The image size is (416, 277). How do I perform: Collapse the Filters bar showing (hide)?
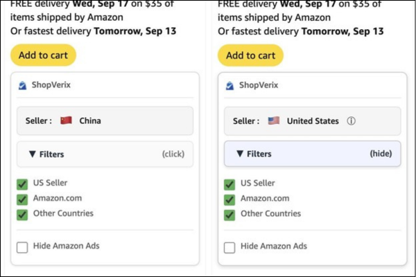click(312, 154)
